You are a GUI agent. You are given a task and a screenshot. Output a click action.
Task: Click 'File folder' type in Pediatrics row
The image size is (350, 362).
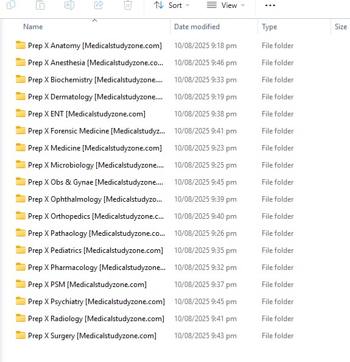tap(278, 250)
